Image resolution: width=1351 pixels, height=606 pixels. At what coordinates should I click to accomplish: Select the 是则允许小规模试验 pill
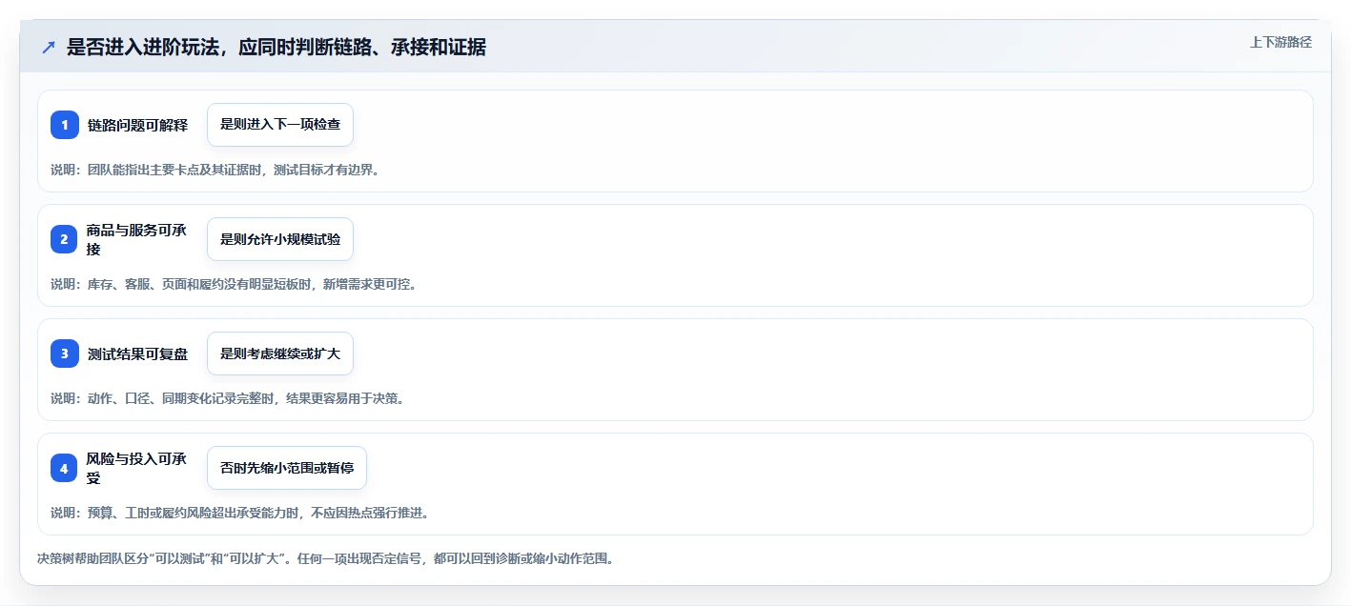pos(280,239)
